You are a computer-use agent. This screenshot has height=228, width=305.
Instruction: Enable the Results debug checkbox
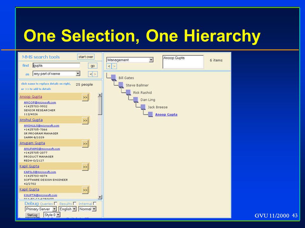click(x=74, y=204)
